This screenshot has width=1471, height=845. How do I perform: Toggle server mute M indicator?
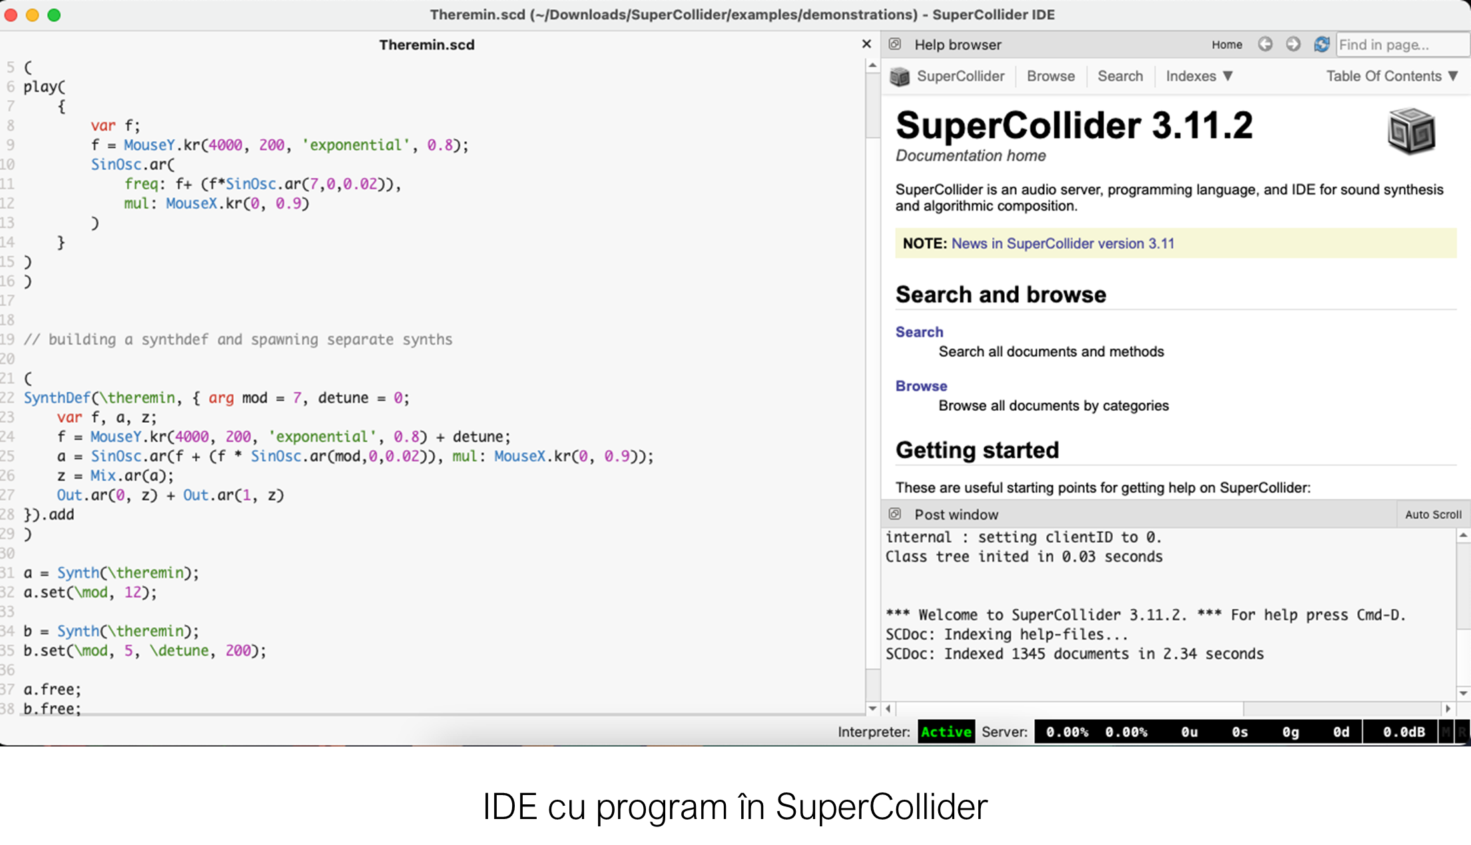pos(1446,732)
